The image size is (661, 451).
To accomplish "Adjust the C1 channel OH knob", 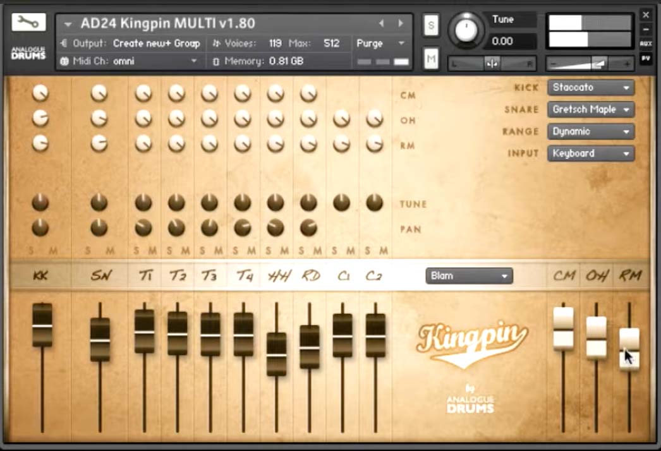I will click(x=341, y=119).
